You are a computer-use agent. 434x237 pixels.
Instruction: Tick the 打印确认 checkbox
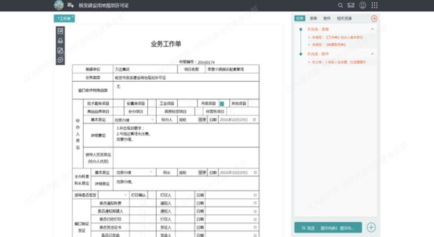click(151, 195)
